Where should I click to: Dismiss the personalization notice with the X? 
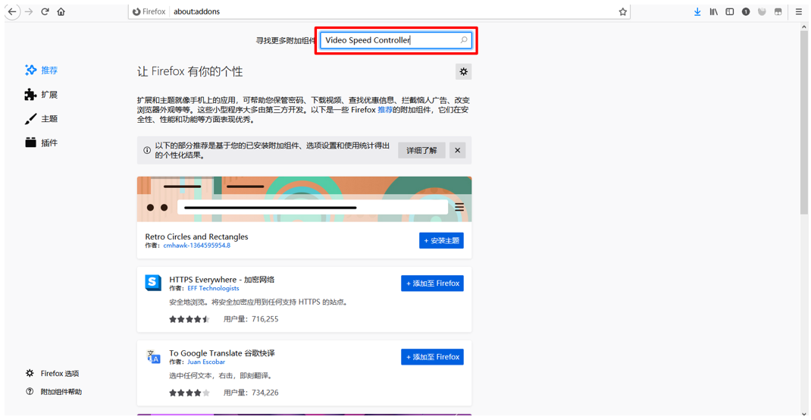pos(457,151)
